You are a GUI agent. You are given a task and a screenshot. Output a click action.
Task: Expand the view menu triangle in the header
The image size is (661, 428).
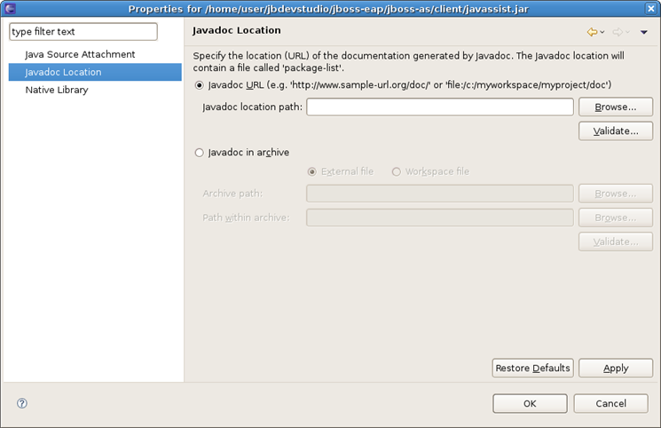pyautogui.click(x=644, y=33)
